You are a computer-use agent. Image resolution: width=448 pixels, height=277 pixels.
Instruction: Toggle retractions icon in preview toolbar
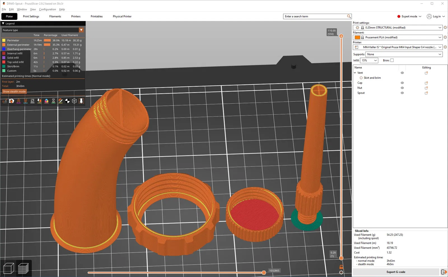[x=18, y=101]
